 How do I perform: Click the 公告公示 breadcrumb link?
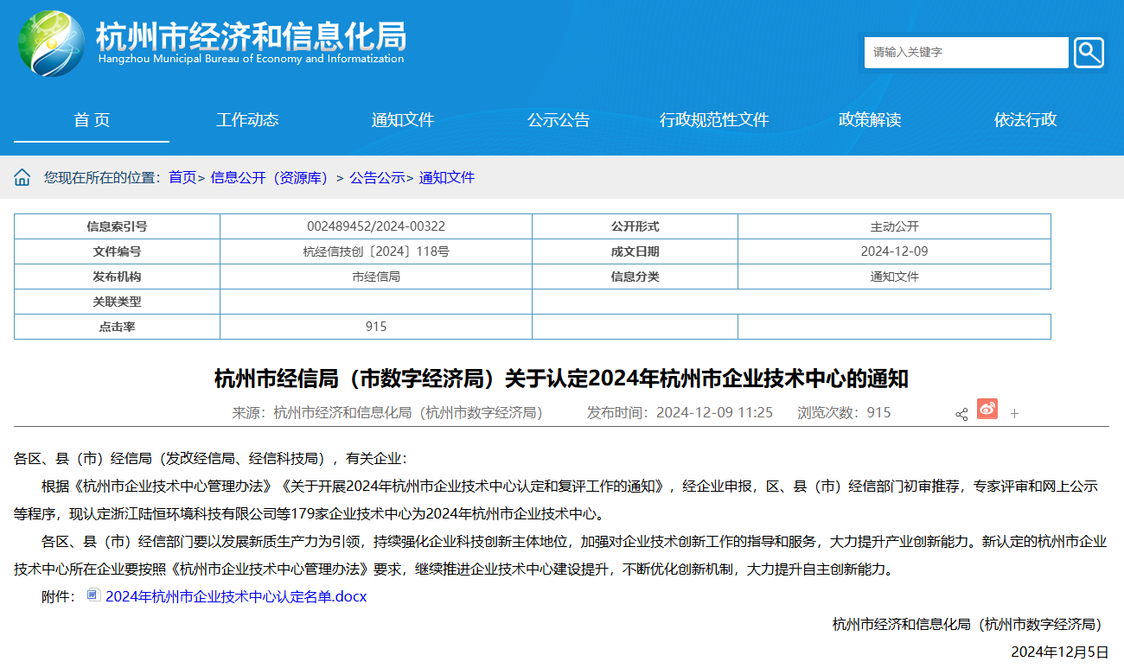(x=377, y=178)
